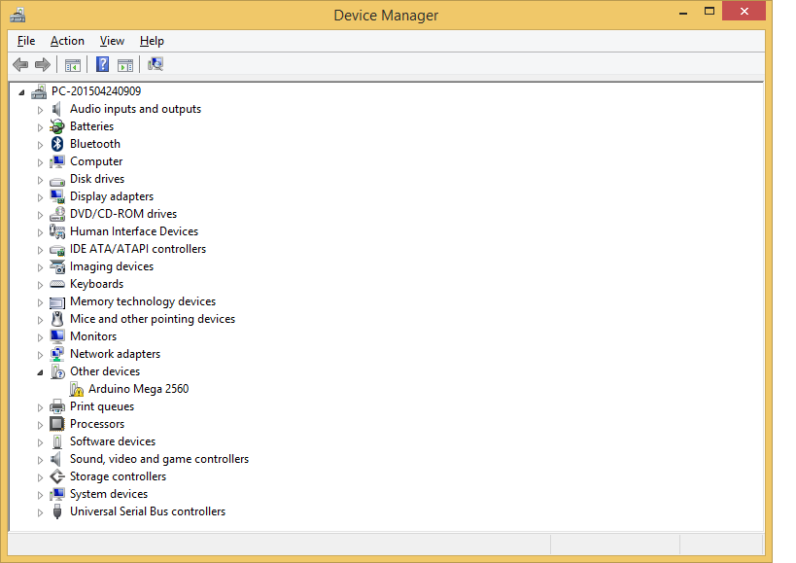This screenshot has height=563, width=796.
Task: Select the Arduino Mega 2560 device
Action: pyautogui.click(x=138, y=389)
